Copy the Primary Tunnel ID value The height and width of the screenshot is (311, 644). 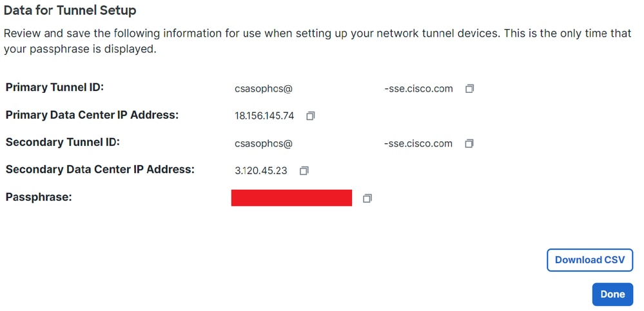point(469,89)
